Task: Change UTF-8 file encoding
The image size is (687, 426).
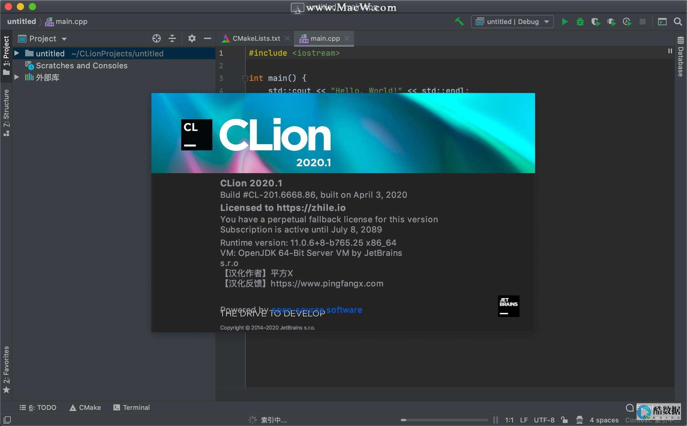Action: [x=544, y=420]
